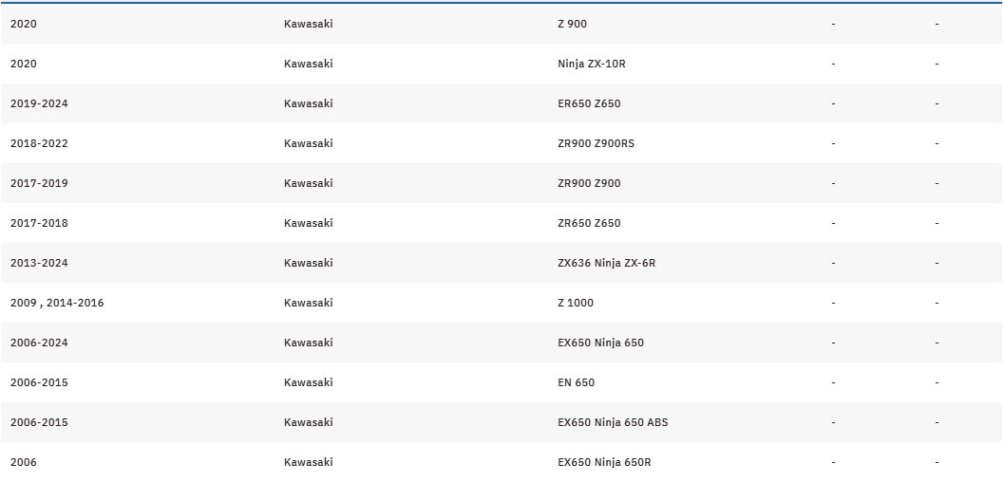Click the 2009, 2014-2016 year cell
The height and width of the screenshot is (482, 1004).
[57, 303]
